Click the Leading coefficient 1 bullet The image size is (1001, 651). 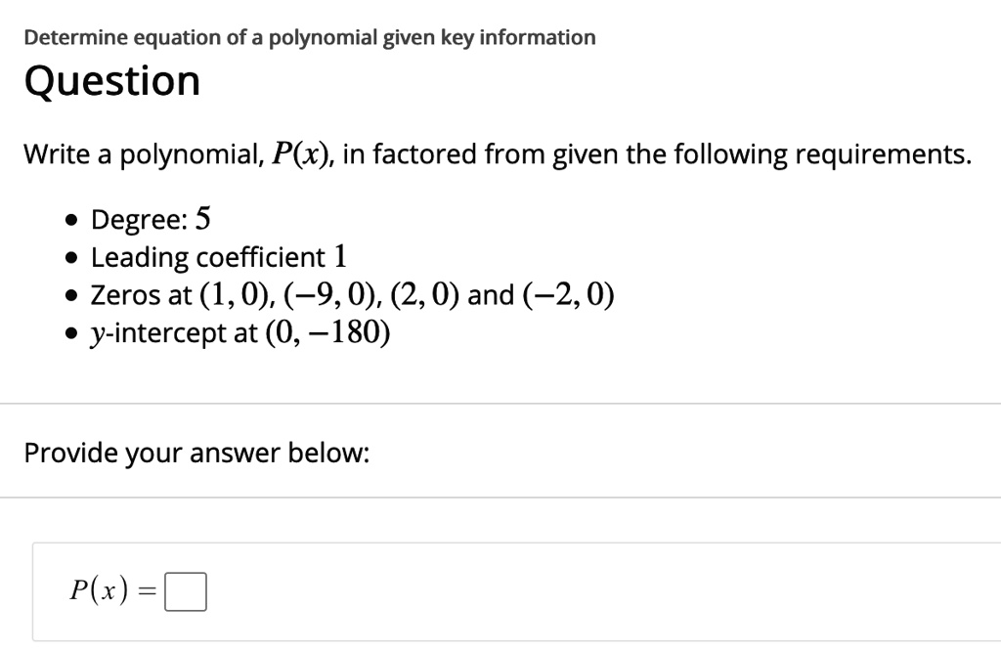(x=217, y=256)
